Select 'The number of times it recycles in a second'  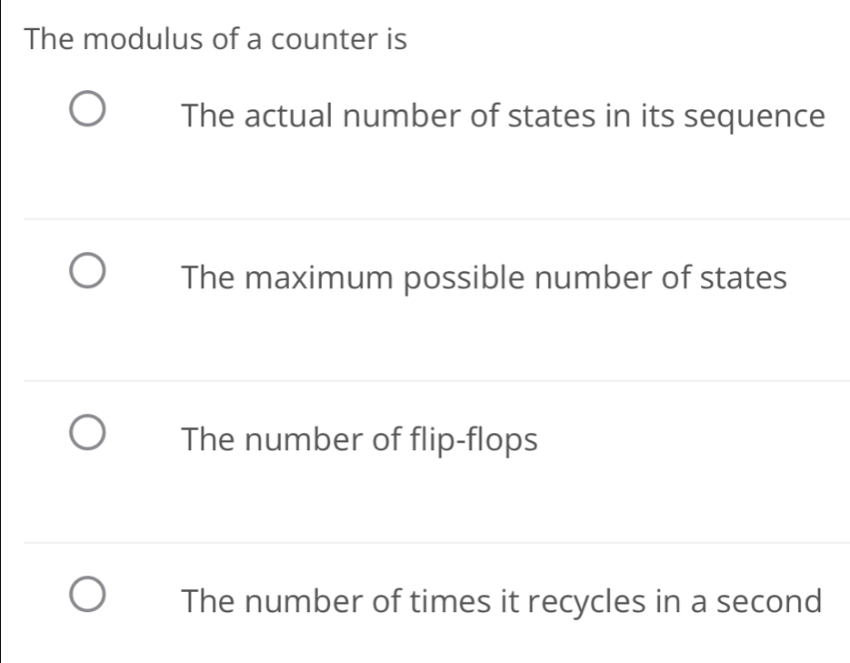[85, 594]
